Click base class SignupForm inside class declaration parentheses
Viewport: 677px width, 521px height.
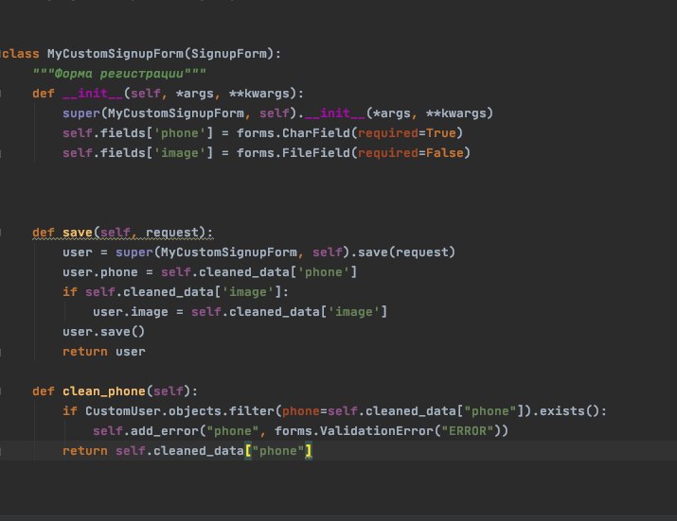point(229,54)
